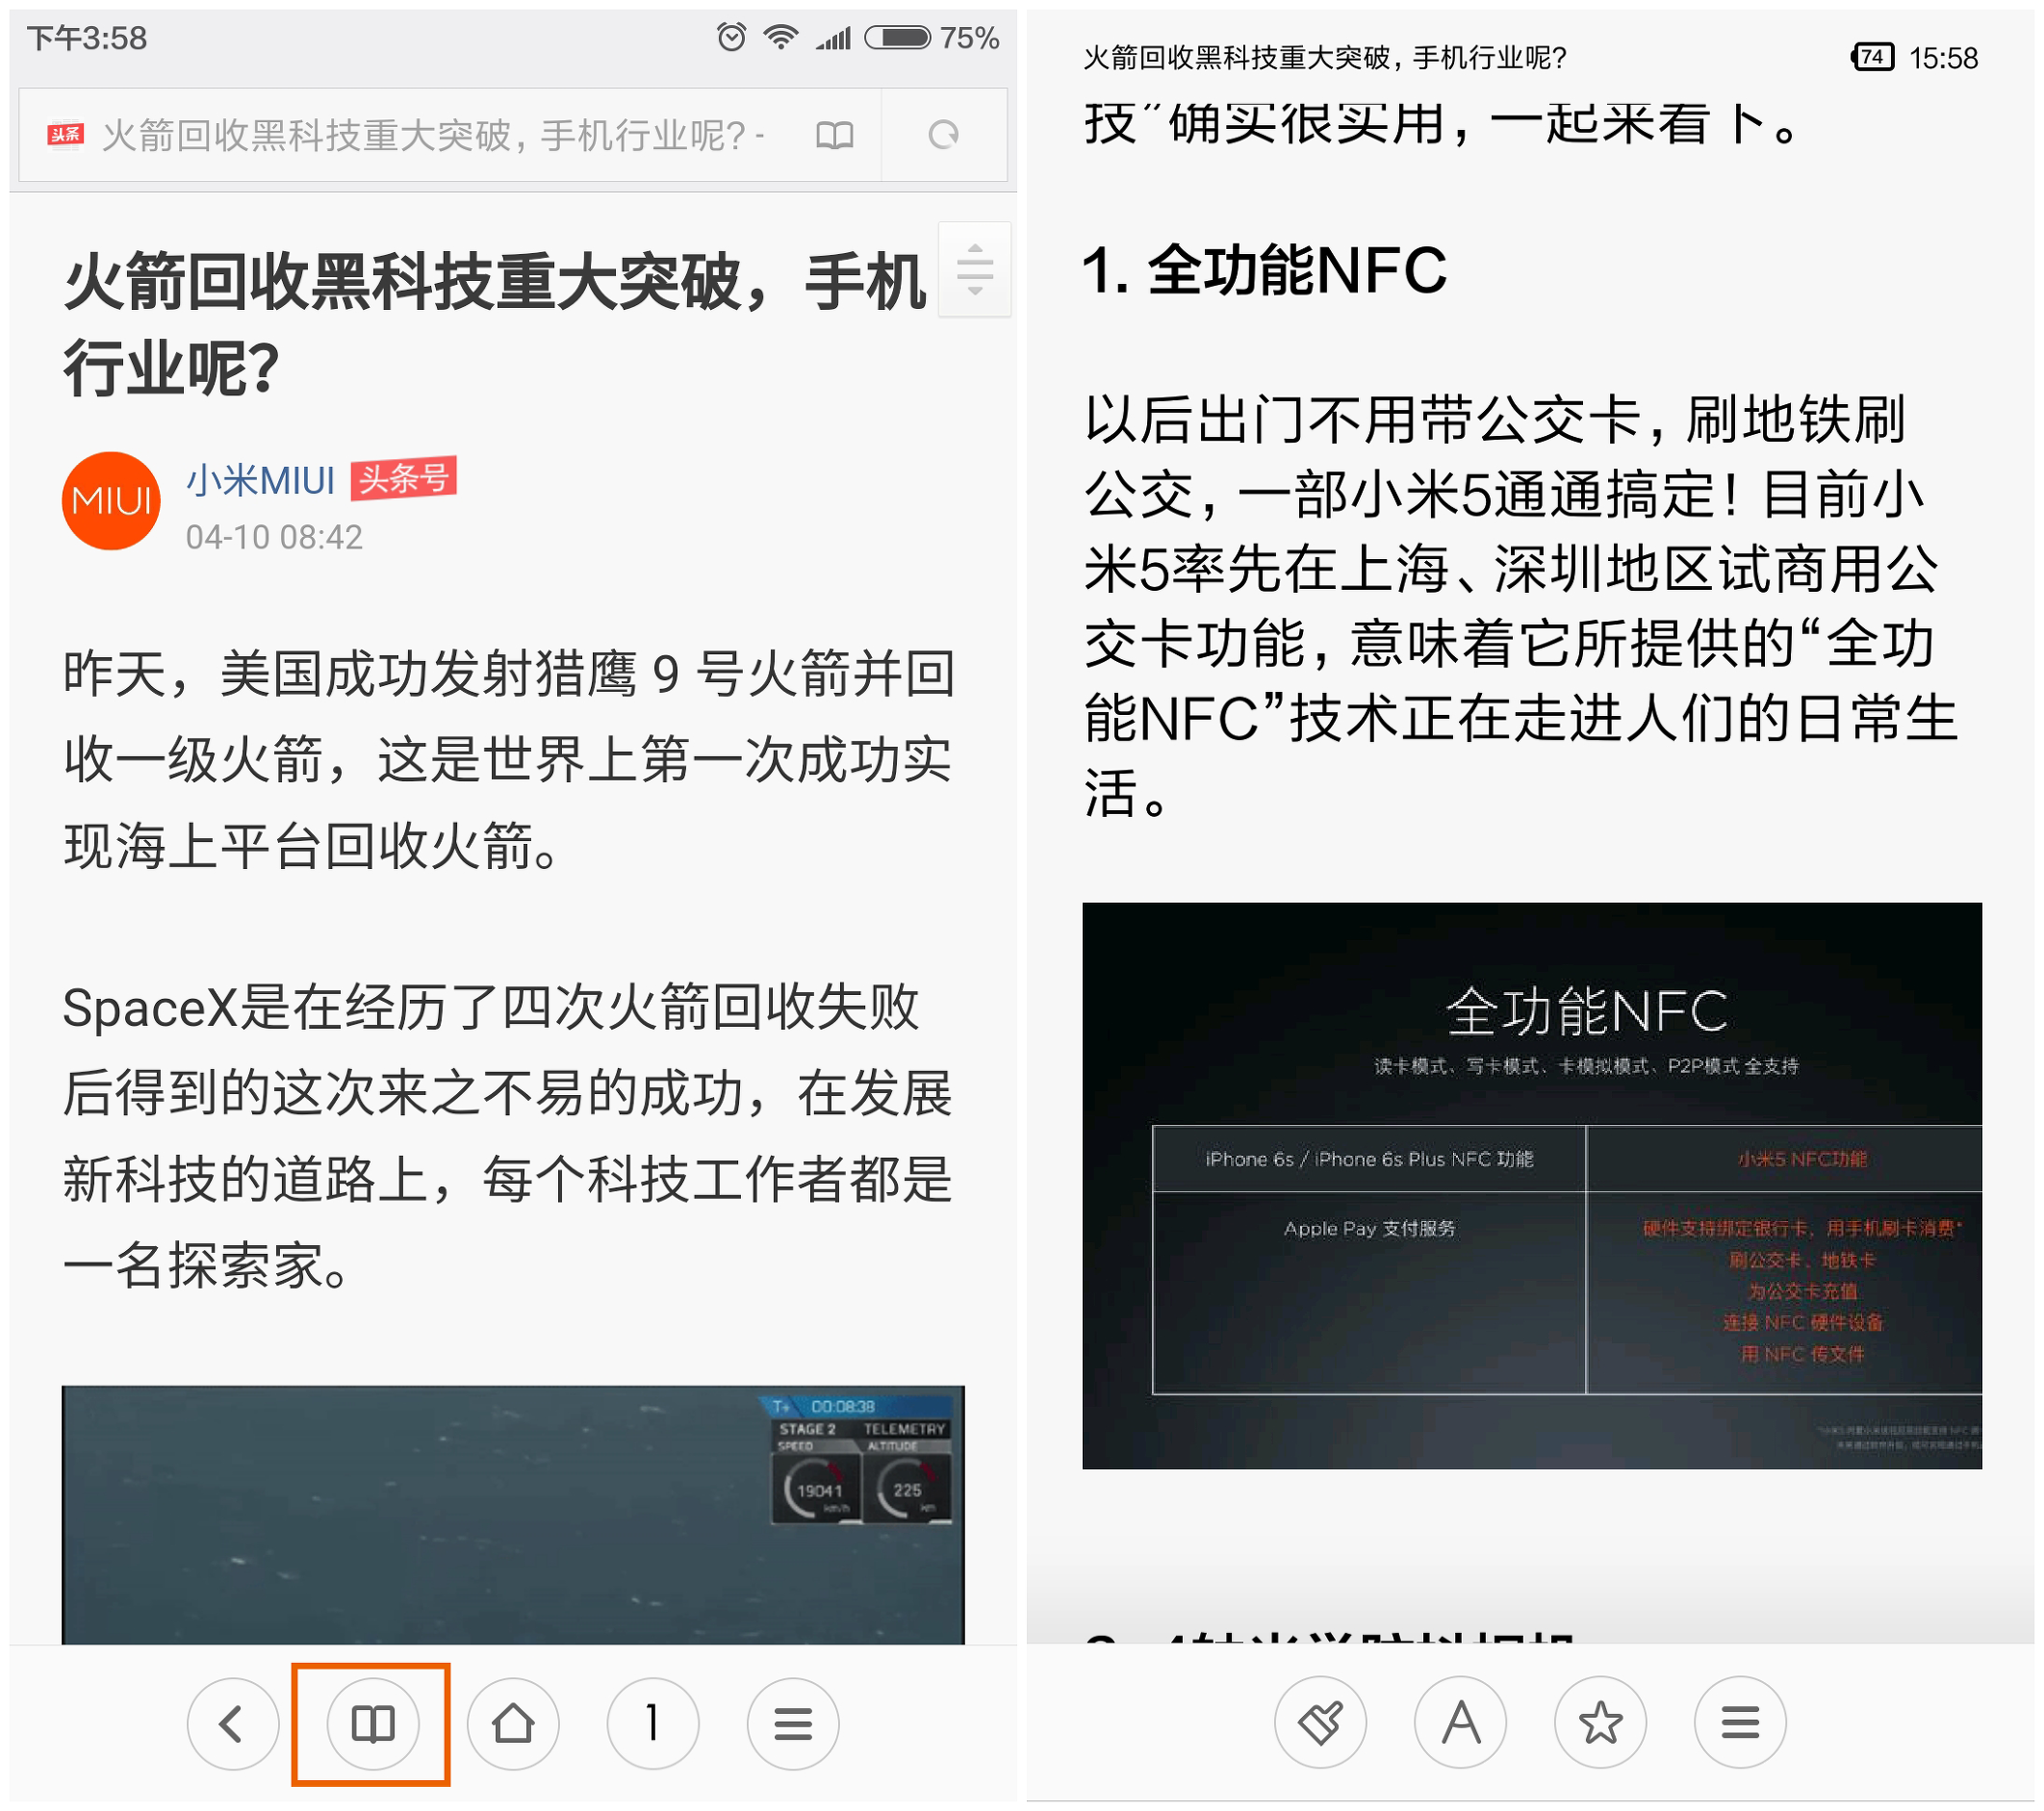Open the 小米MIUI author link
The height and width of the screenshot is (1811, 2044).
point(260,481)
